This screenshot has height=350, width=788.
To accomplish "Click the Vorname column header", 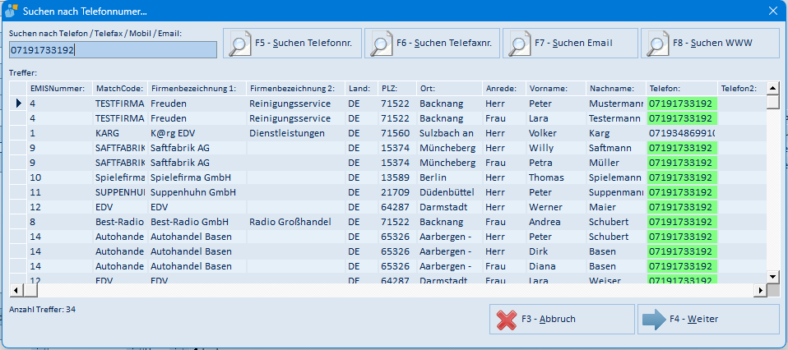I will 556,89.
